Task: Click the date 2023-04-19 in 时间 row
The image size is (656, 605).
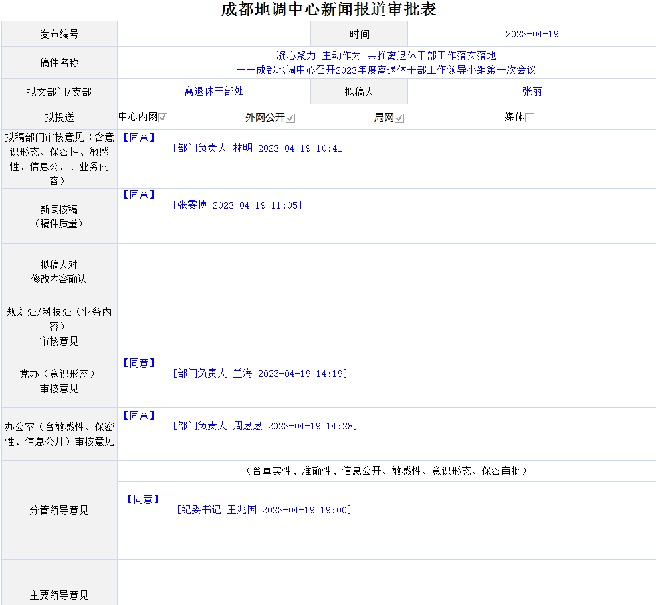Action: [x=532, y=34]
